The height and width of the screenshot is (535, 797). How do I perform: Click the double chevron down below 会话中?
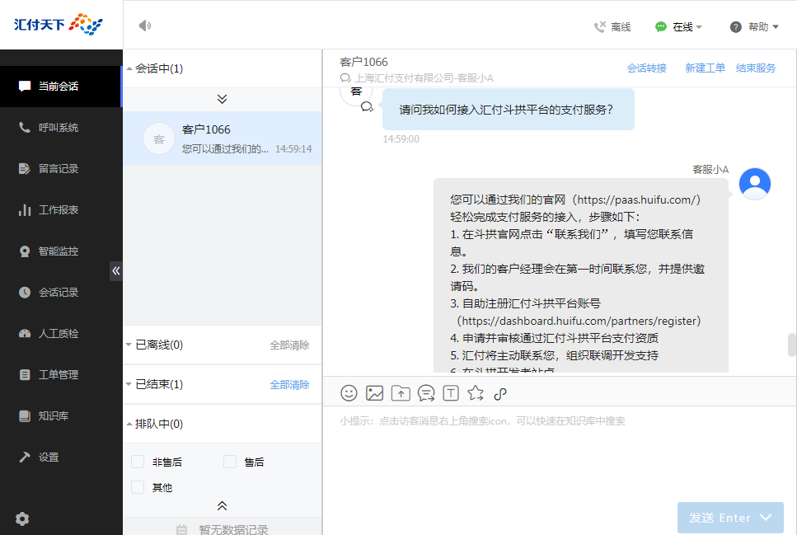(223, 99)
